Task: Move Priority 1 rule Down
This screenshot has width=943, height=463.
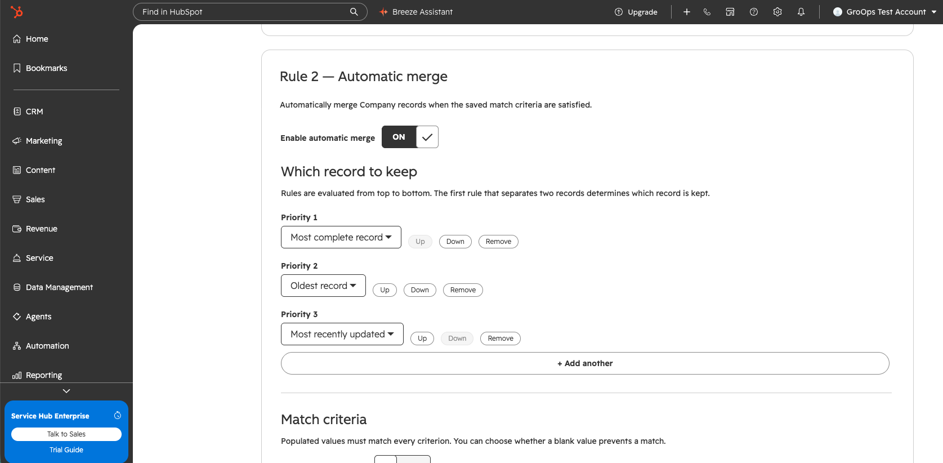Action: point(455,242)
